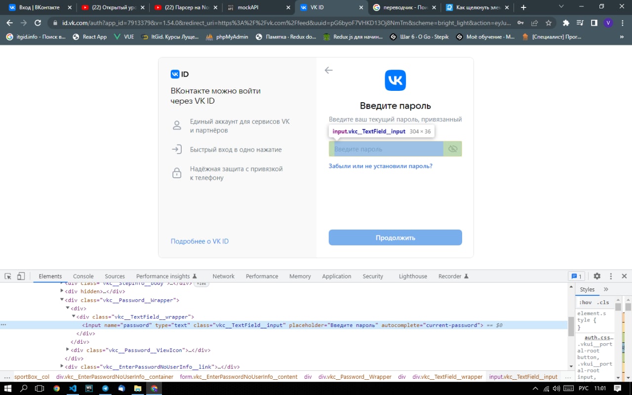Viewport: 632px width, 395px height.
Task: Click the ellipsis beside the selected input node
Action: (3, 325)
